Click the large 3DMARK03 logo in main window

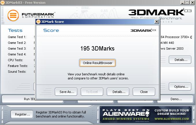(x=160, y=12)
